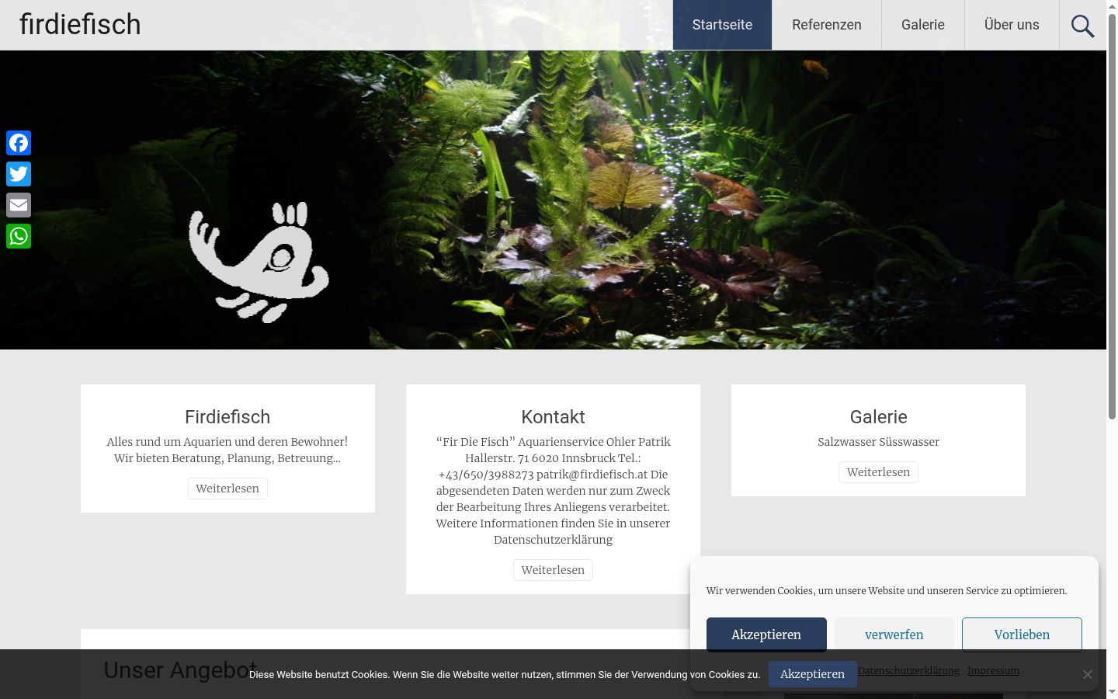Click Akzeptieren in cookie popup

[766, 635]
